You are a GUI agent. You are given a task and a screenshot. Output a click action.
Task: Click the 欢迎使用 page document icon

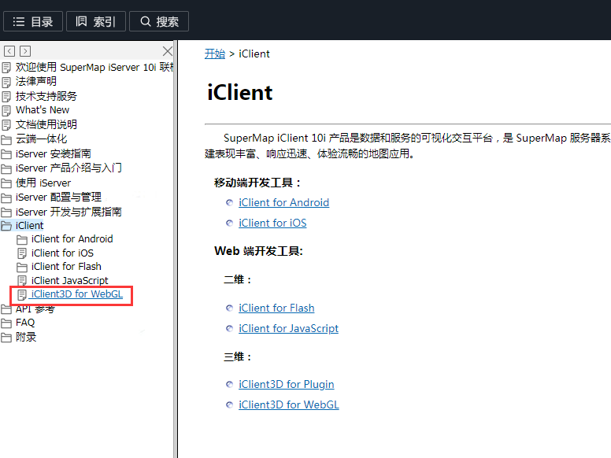click(6, 68)
